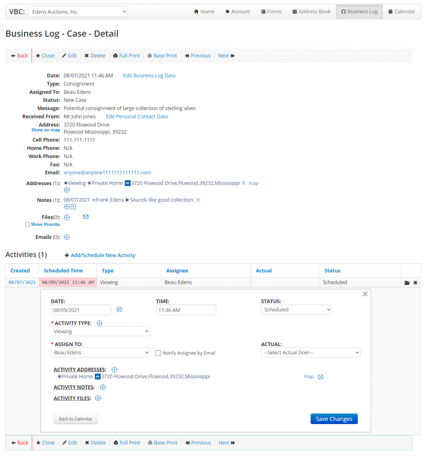Open Edit Personal Contact Data link

point(136,117)
